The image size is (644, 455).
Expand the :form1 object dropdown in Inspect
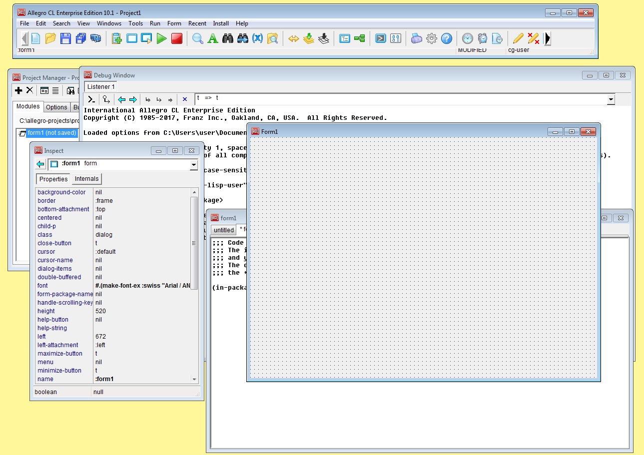coord(194,165)
